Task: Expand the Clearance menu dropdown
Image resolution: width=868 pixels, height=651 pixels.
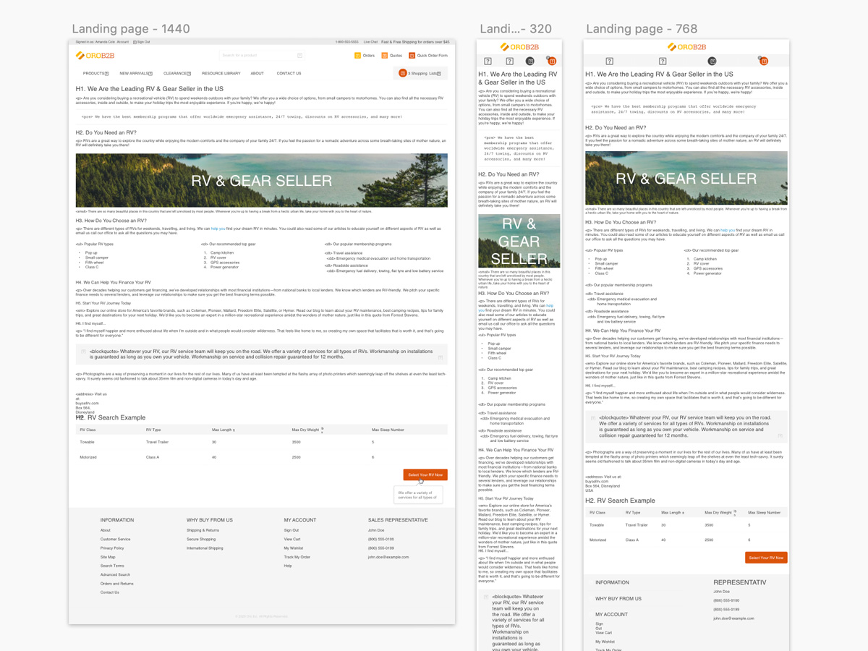Action: [177, 74]
